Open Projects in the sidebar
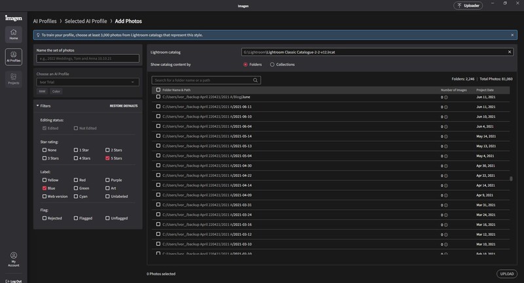The image size is (524, 283). click(13, 79)
